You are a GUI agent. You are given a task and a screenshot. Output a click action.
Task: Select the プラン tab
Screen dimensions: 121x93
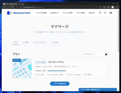point(16,42)
